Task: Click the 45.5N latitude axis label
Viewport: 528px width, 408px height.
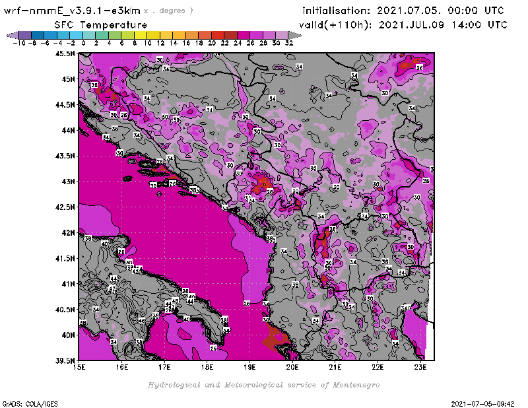Action: click(65, 53)
